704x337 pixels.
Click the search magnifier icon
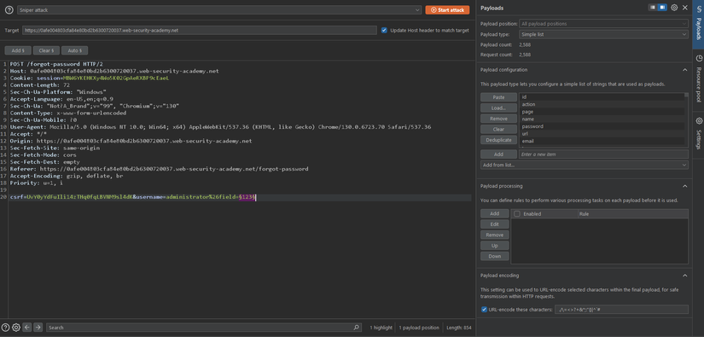click(x=357, y=328)
